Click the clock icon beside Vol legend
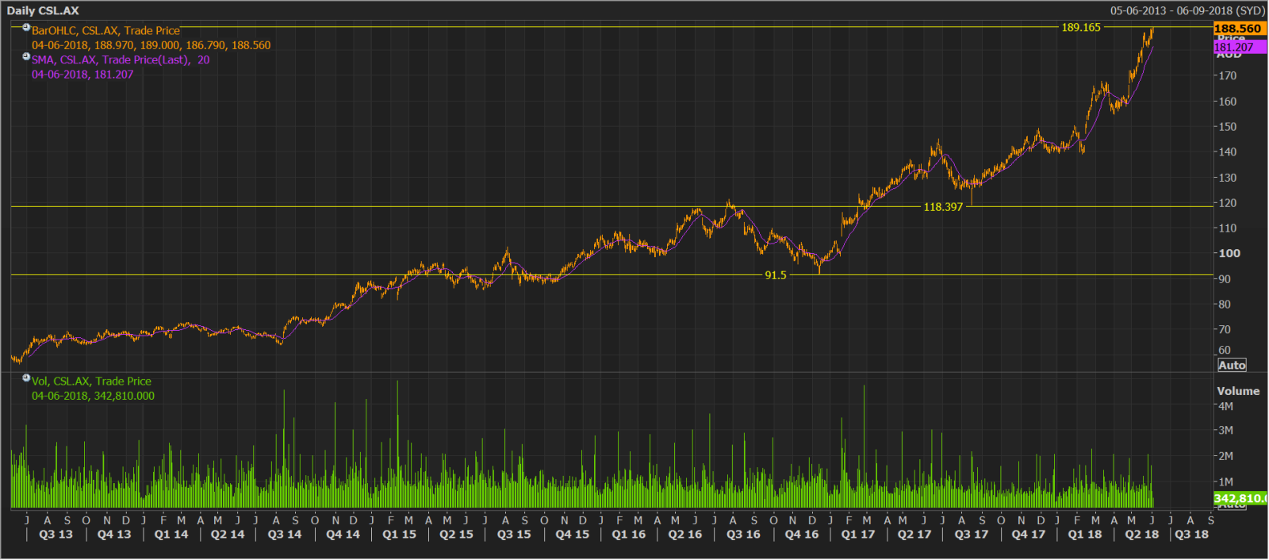The width and height of the screenshot is (1269, 560). 26,378
